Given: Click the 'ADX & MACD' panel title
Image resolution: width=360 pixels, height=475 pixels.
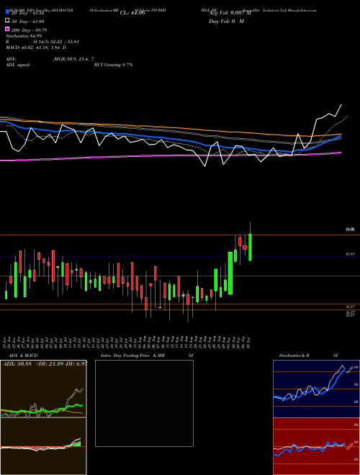Looking at the screenshot, I should click(x=23, y=356).
